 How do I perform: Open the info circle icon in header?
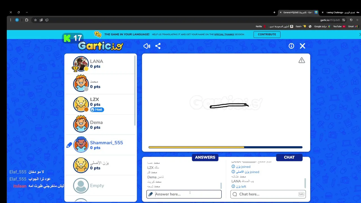point(291,46)
